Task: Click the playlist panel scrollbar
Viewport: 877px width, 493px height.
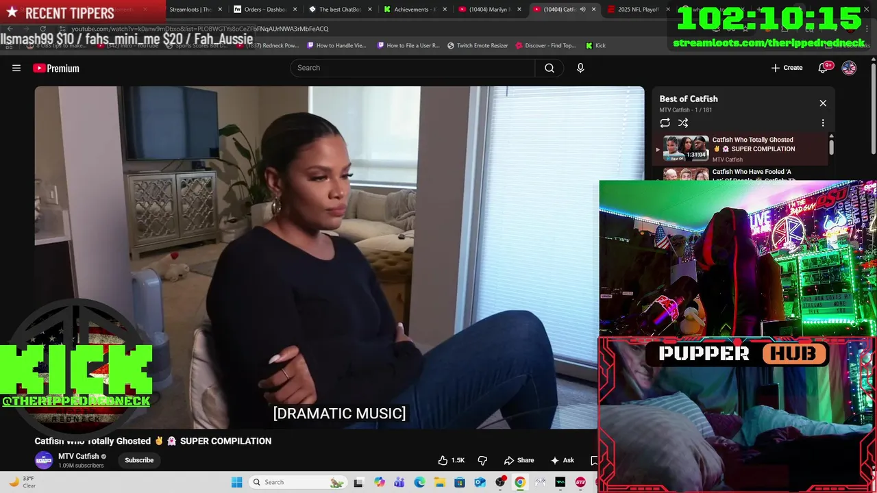Action: [x=832, y=147]
